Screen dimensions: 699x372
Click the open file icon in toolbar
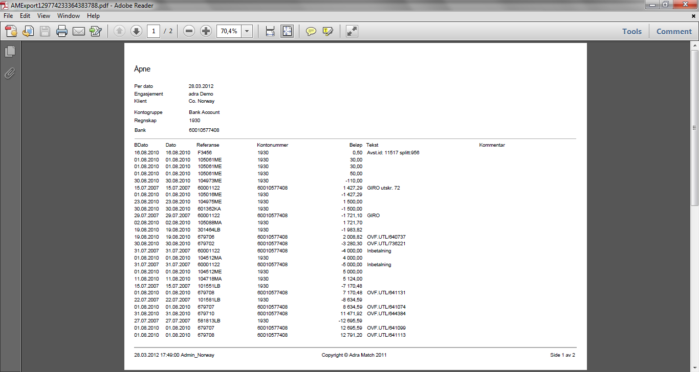(28, 31)
